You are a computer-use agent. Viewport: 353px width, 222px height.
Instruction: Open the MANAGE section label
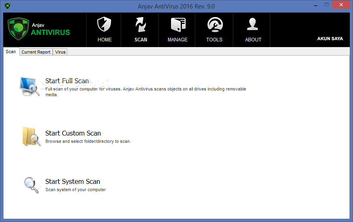coord(178,40)
